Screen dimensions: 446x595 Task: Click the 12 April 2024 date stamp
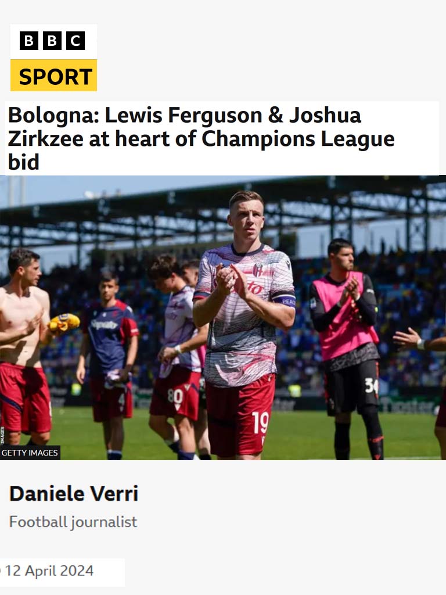49,571
